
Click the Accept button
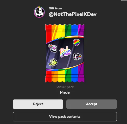pos(92,104)
